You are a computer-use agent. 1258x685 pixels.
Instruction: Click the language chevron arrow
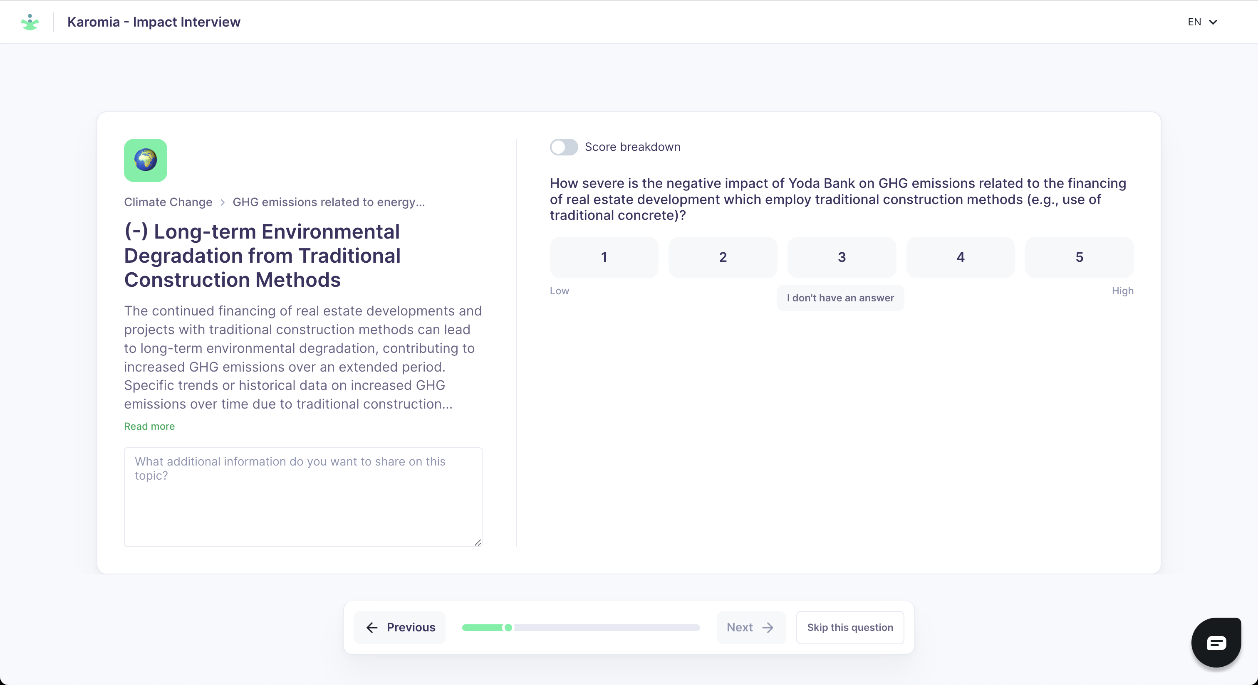(x=1213, y=22)
